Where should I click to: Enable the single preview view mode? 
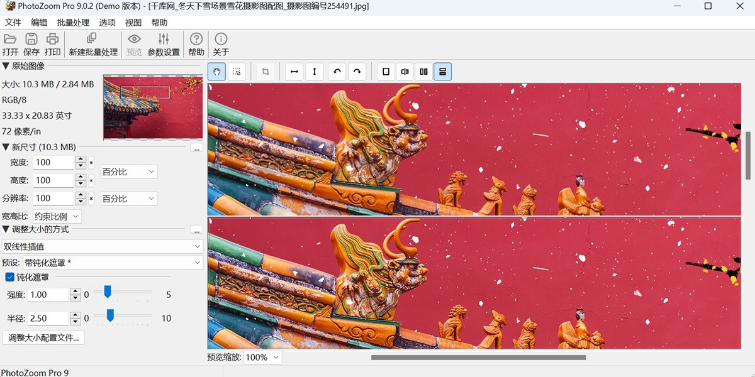(x=385, y=71)
